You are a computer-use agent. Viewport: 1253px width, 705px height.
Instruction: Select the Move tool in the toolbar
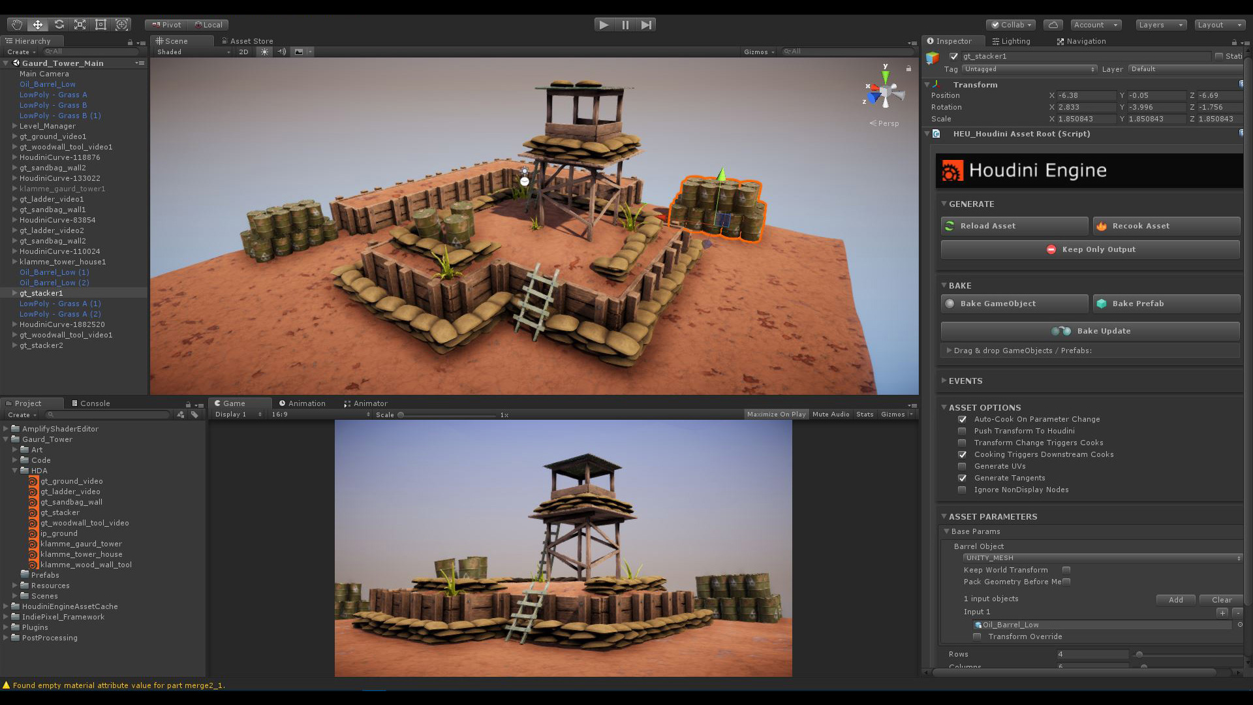pyautogui.click(x=37, y=24)
